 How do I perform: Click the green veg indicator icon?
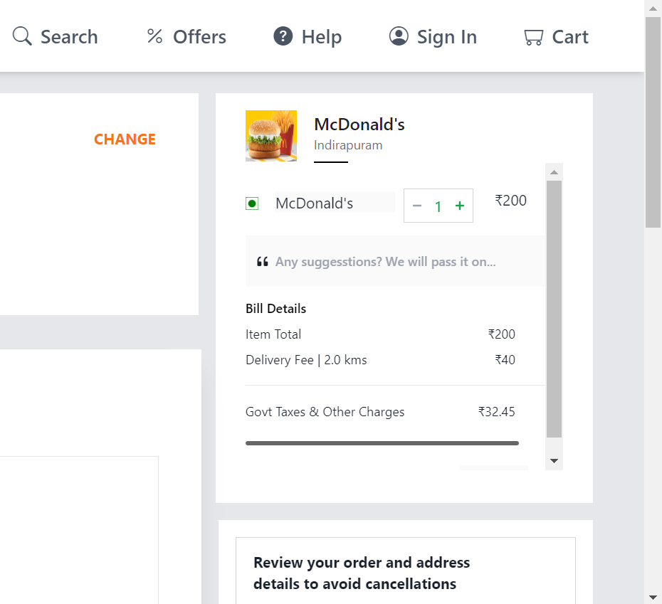(252, 204)
